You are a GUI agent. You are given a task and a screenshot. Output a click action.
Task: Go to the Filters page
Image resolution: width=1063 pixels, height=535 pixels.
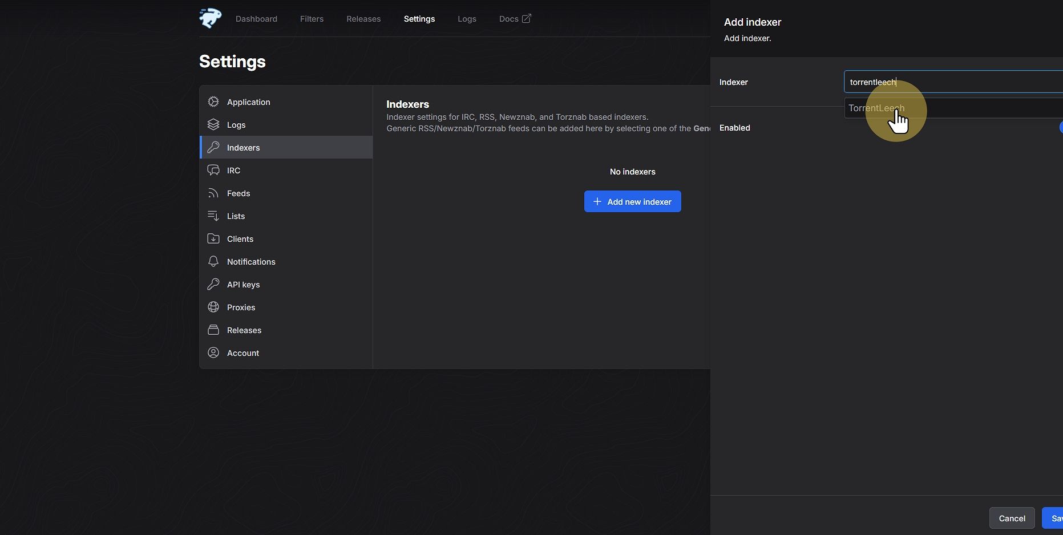coord(312,19)
